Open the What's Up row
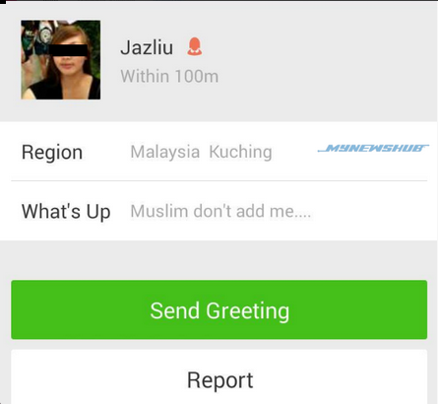Image resolution: width=438 pixels, height=404 pixels. (219, 211)
